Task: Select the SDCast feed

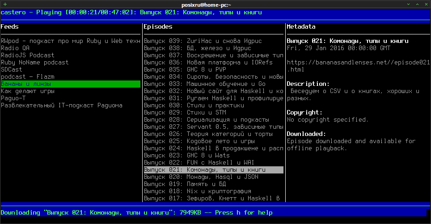Action: click(12, 70)
